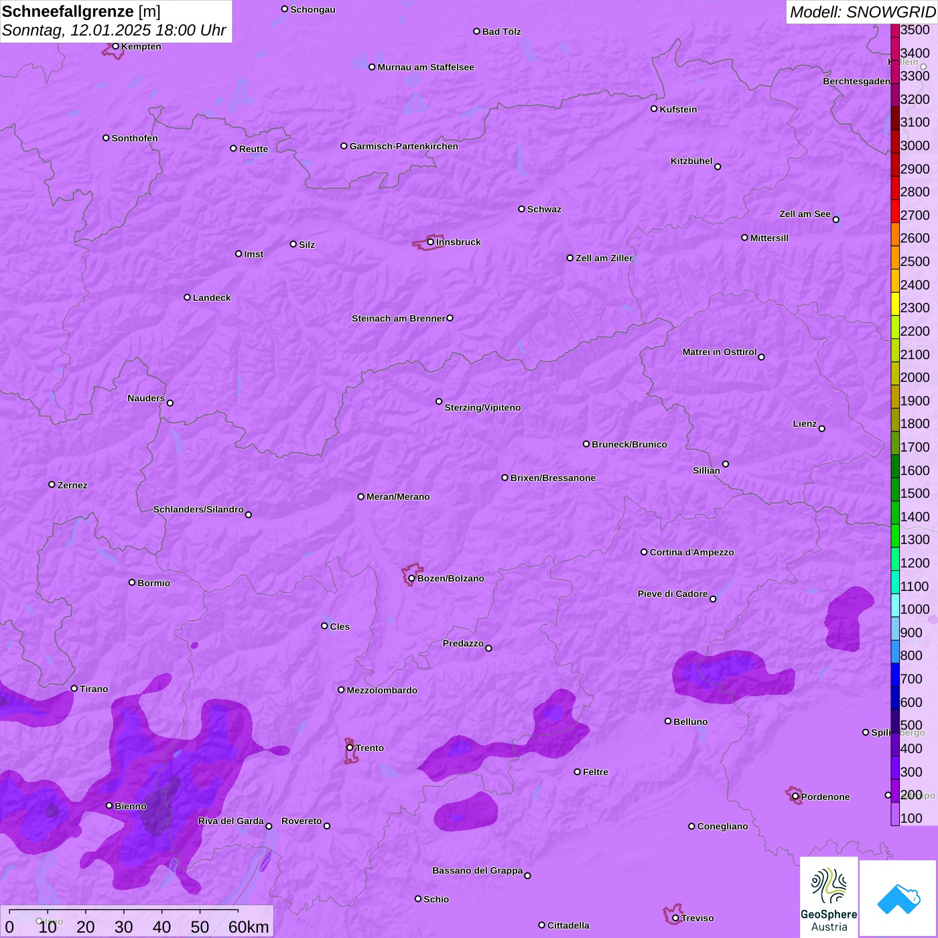Click the Kitzbühel location dot

(718, 167)
